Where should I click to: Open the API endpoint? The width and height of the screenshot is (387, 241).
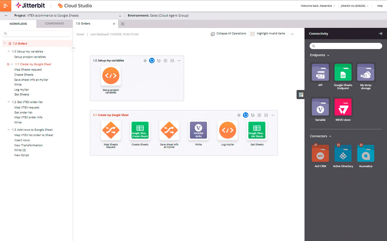coord(320,72)
